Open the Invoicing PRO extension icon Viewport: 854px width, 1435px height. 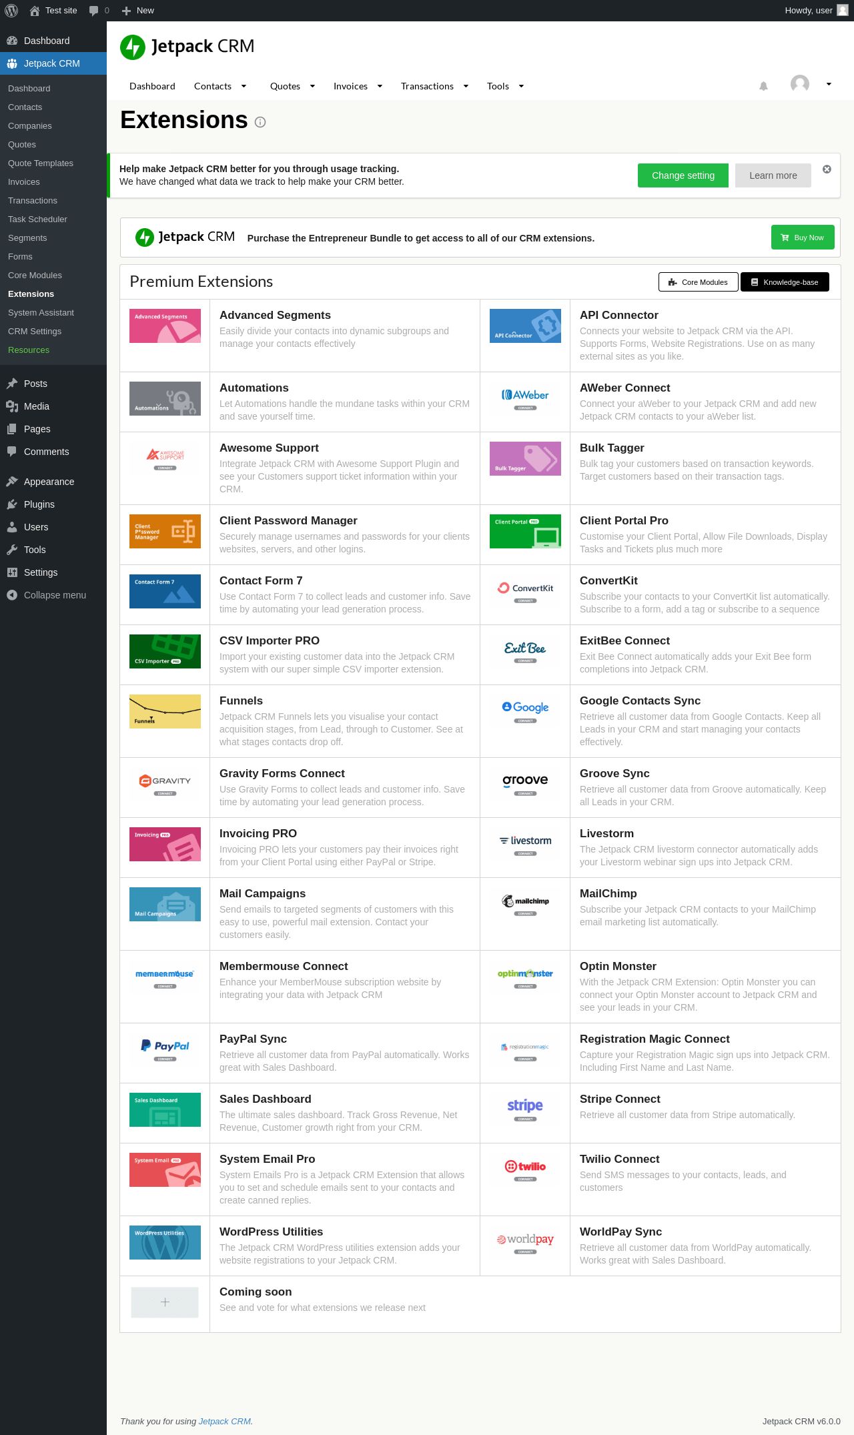[165, 844]
